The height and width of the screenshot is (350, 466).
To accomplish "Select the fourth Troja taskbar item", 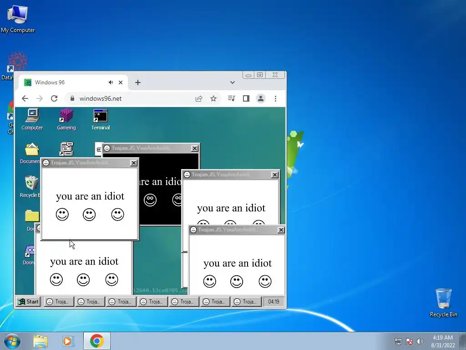I will tap(152, 302).
